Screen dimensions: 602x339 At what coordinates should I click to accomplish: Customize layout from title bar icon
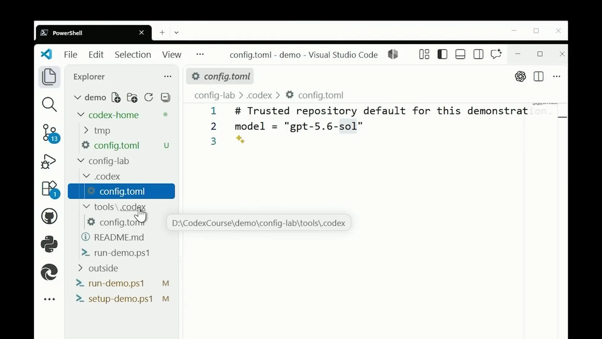coord(424,55)
